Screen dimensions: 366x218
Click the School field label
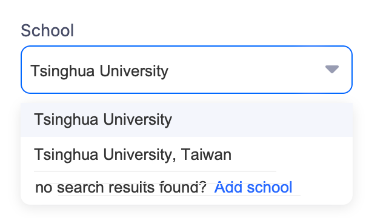47,30
